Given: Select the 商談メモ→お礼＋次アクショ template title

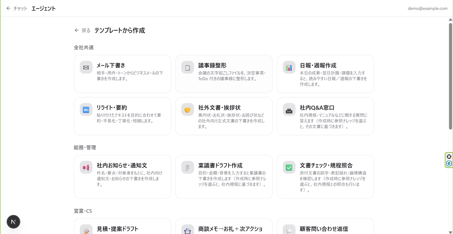Looking at the screenshot, I should (230, 229).
